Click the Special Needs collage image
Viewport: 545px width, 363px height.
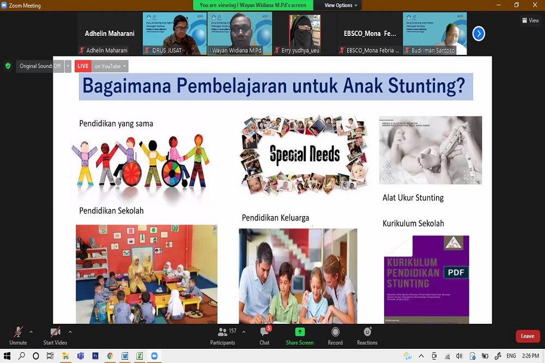[x=305, y=155]
